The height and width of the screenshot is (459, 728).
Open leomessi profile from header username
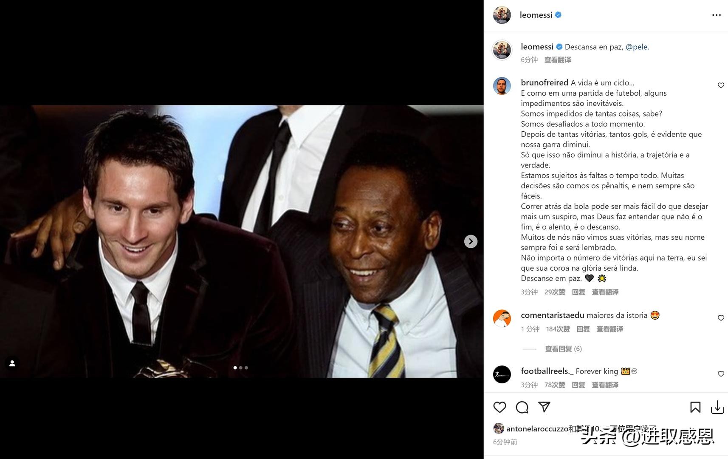(536, 15)
